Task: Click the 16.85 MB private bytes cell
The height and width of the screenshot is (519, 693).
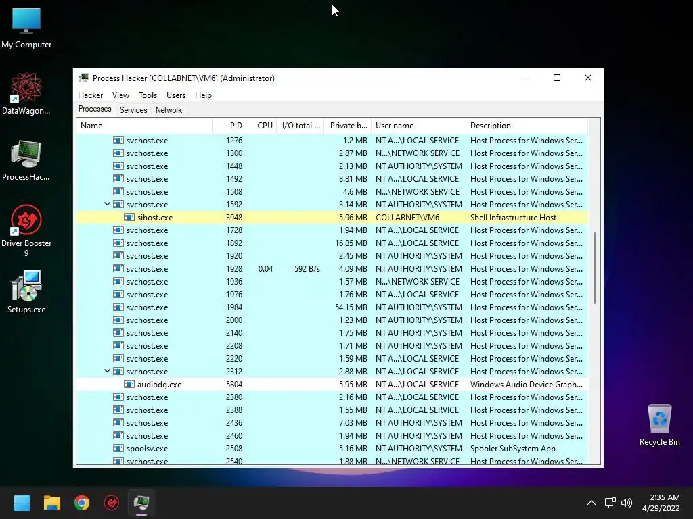Action: [x=351, y=243]
